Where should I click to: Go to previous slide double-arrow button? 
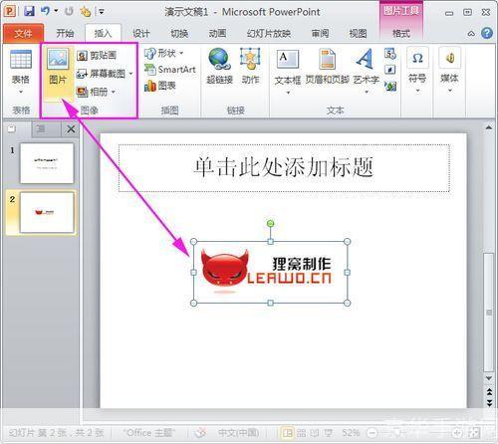(x=489, y=392)
